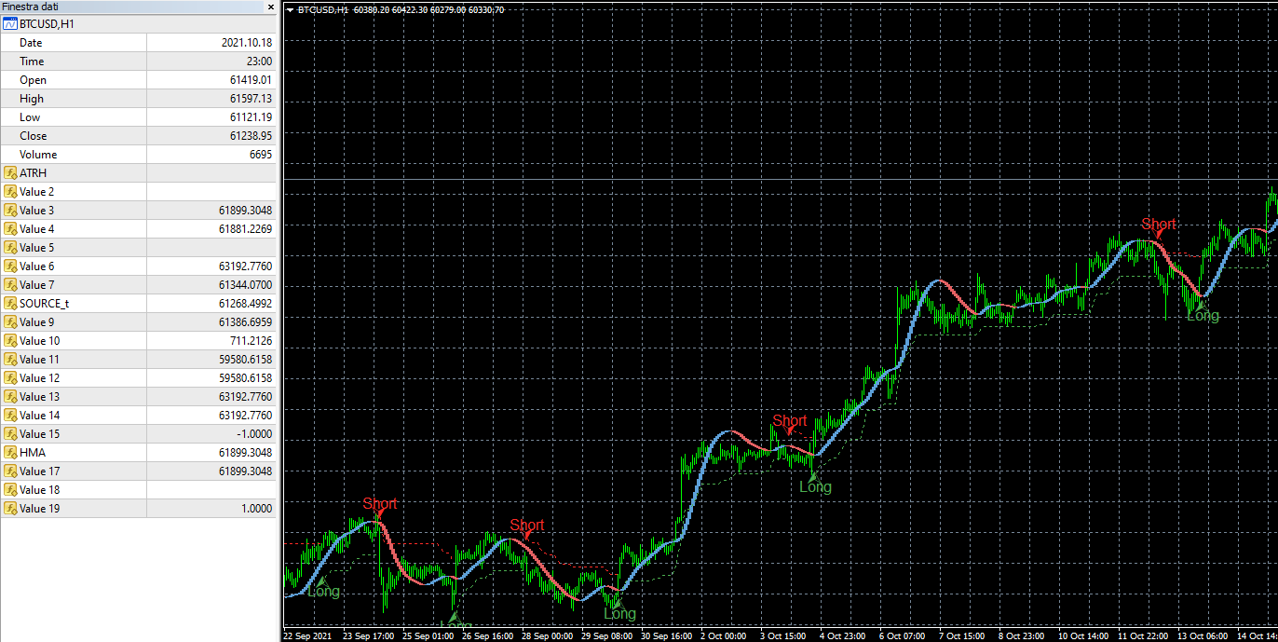1278x642 pixels.
Task: Close the Finestra dati panel
Action: pos(271,7)
